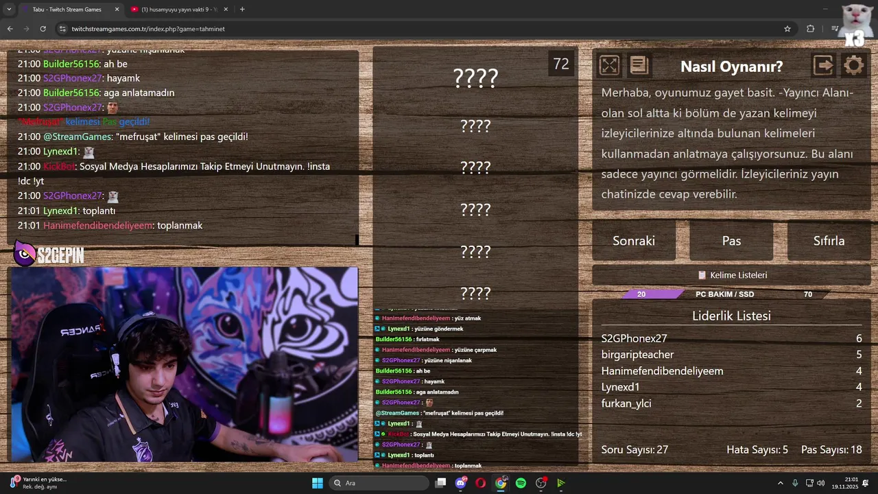Open the green arrow app on taskbar

point(561,483)
